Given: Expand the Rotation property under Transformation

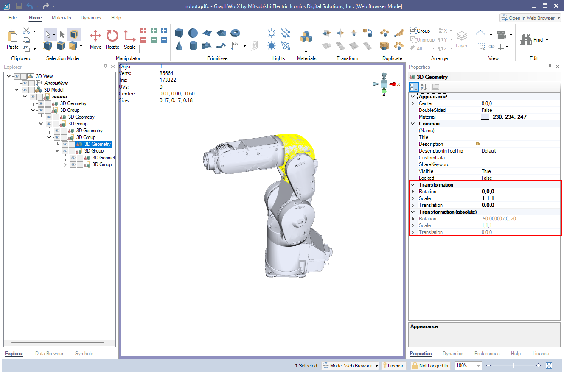Looking at the screenshot, I should pyautogui.click(x=412, y=192).
